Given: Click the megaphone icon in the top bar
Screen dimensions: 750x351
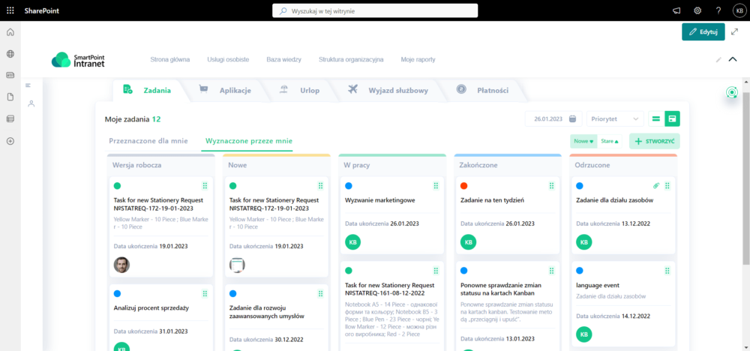Looking at the screenshot, I should [x=676, y=10].
